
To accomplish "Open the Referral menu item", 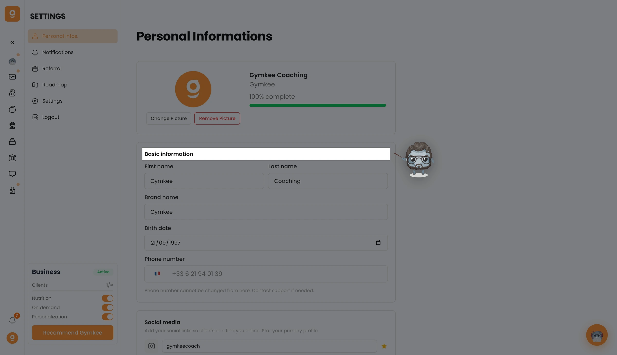I will (x=73, y=69).
